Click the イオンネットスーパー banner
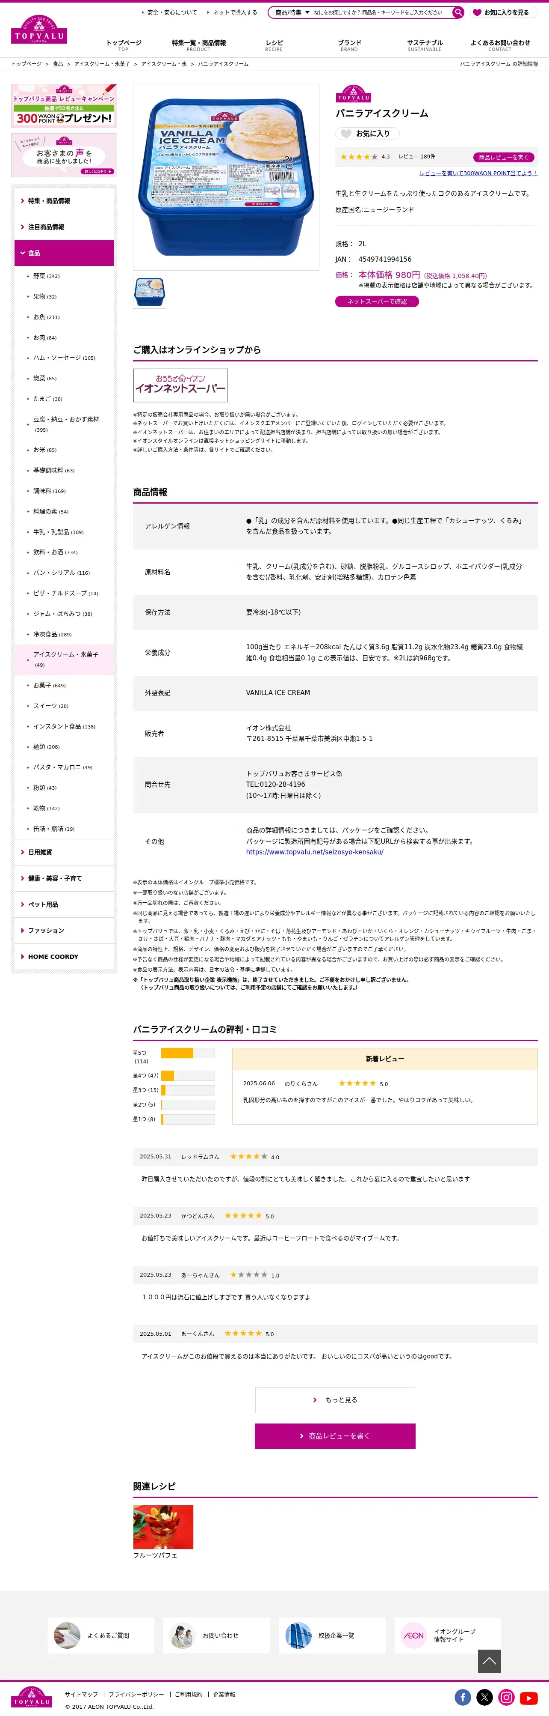Screen dimensions: 549x1716 click(180, 385)
